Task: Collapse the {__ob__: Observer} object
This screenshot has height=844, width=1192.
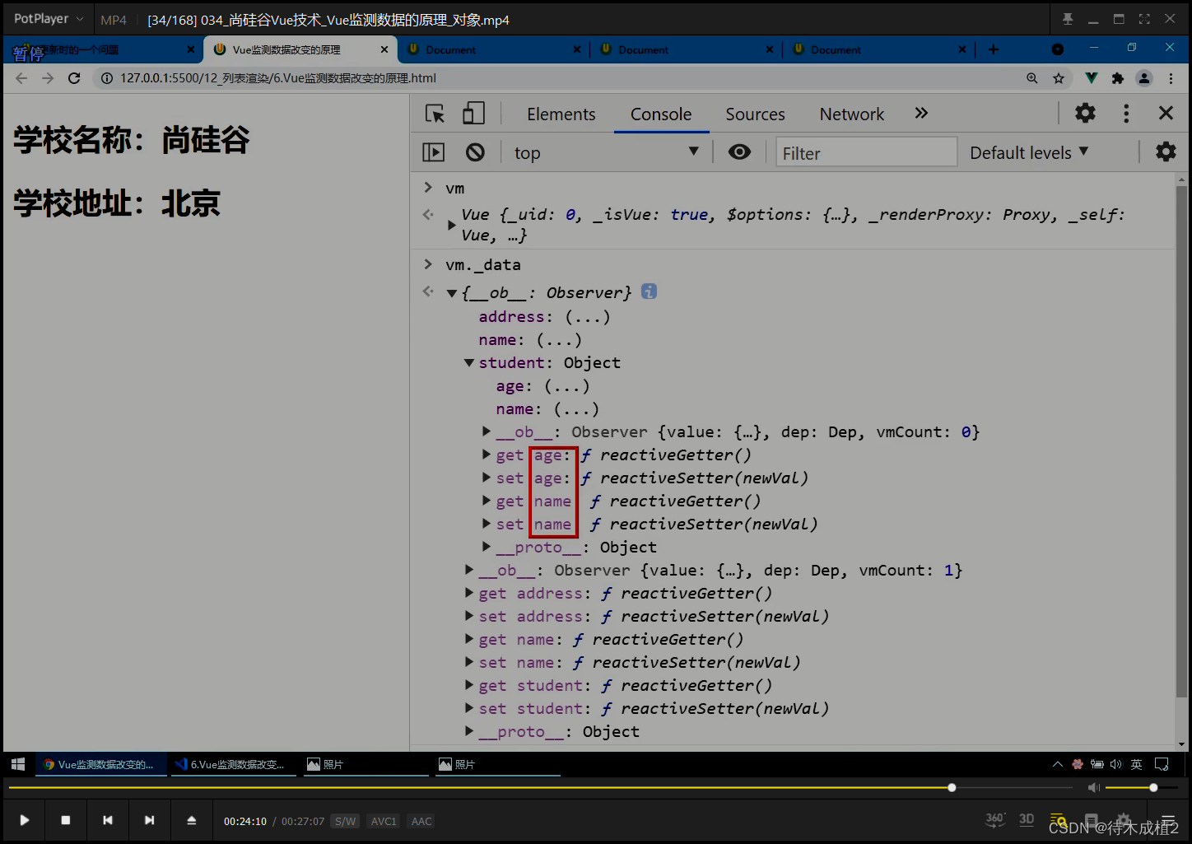Action: [451, 293]
